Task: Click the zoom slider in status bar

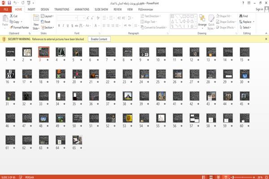Action: (243, 177)
